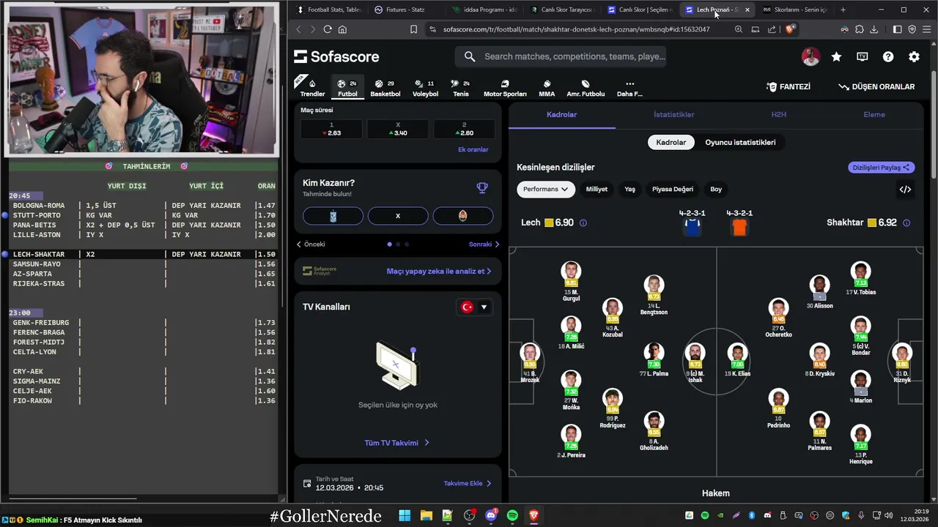This screenshot has height=527, width=938.
Task: Open Maçı yapay zeka ile analiz et
Action: tap(439, 271)
